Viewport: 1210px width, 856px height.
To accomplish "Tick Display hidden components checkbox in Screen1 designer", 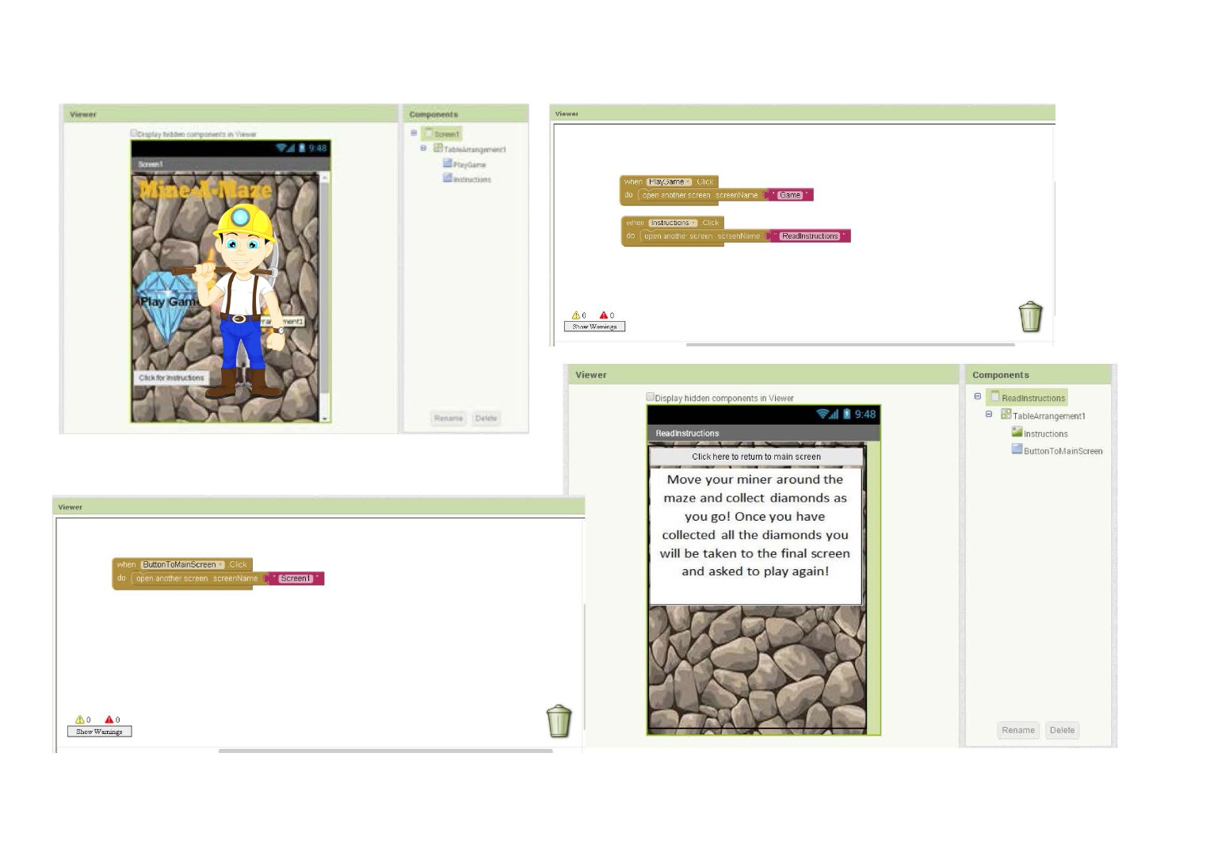I will click(x=134, y=133).
